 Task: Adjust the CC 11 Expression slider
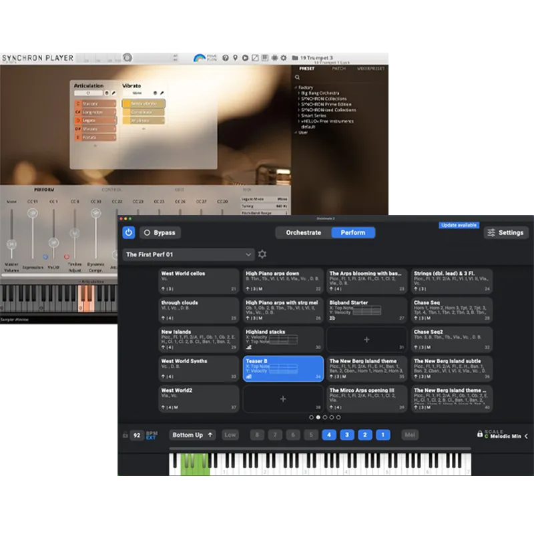(33, 214)
